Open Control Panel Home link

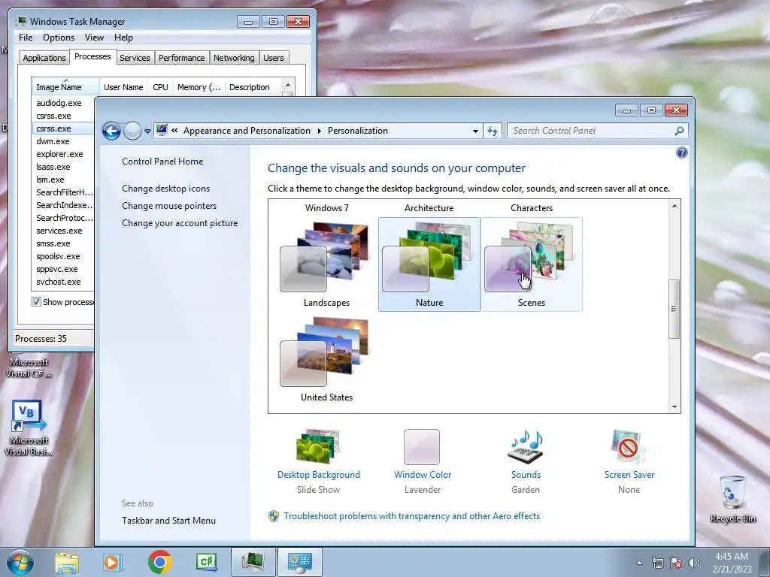[162, 162]
